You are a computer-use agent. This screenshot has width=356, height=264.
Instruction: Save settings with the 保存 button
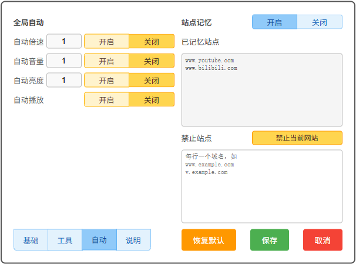pos(270,240)
